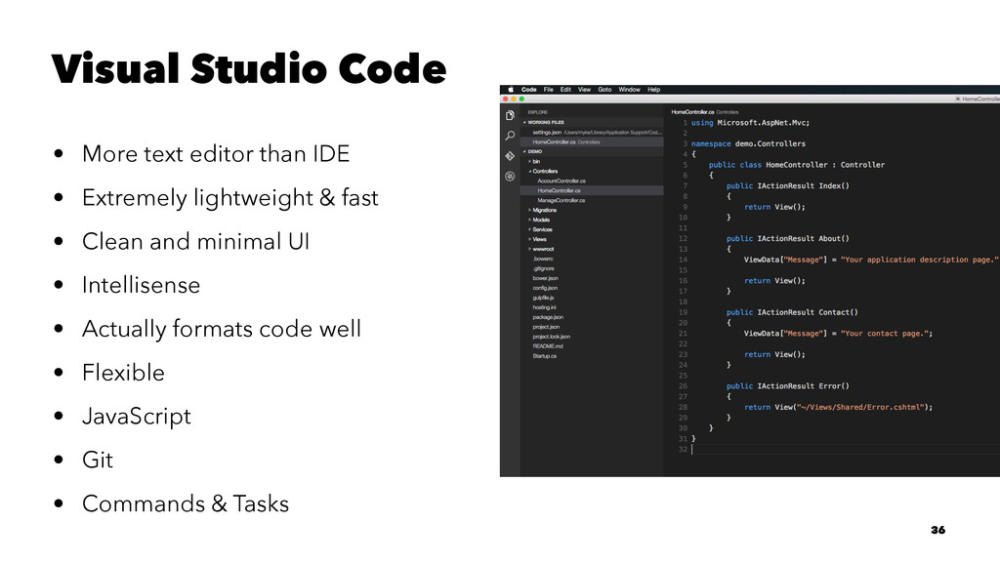Open Startup.cs file

tap(545, 356)
